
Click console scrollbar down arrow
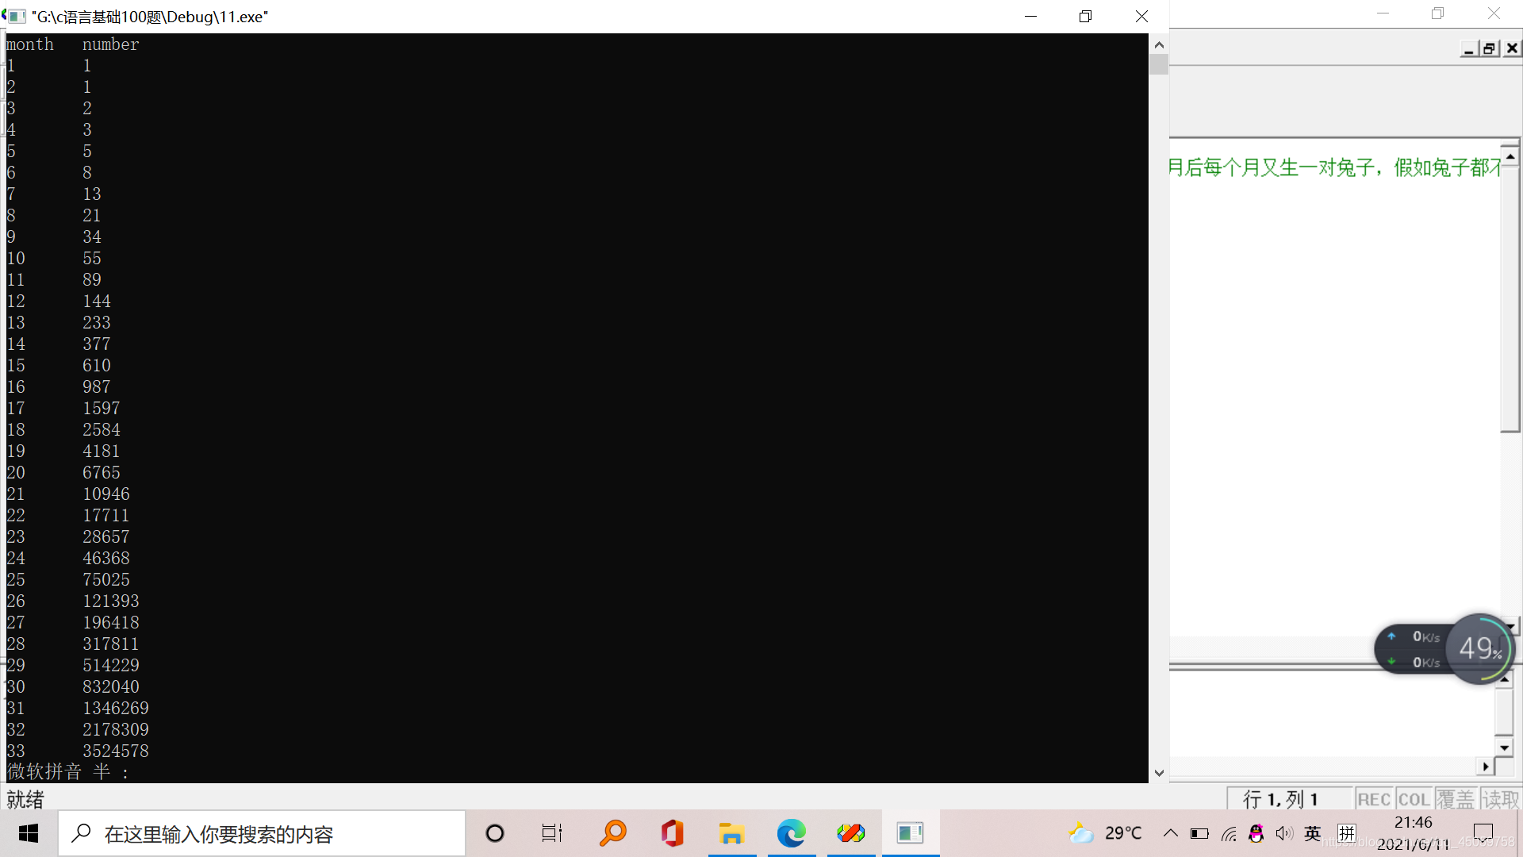click(x=1159, y=773)
